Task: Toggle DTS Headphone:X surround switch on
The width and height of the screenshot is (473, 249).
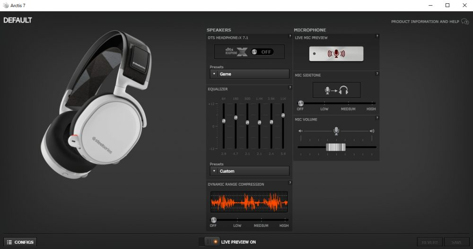Action: tap(262, 52)
